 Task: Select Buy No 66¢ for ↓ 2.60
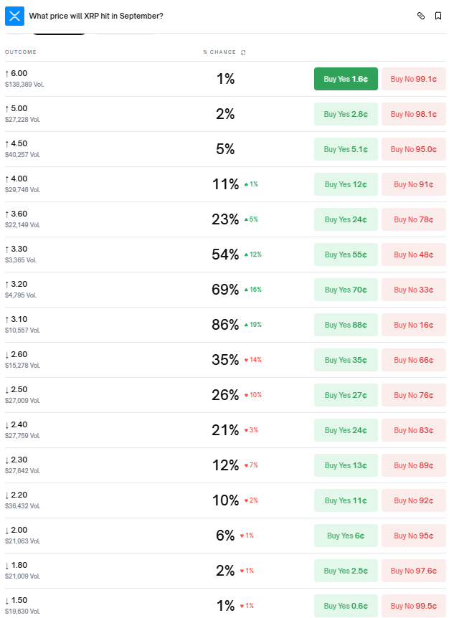pos(413,360)
